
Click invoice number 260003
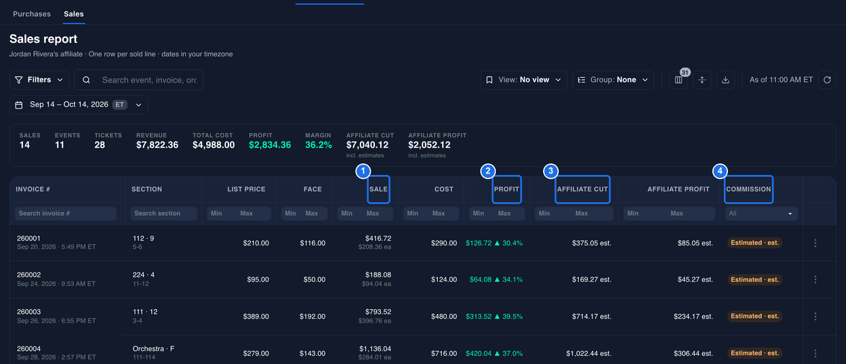[28, 312]
